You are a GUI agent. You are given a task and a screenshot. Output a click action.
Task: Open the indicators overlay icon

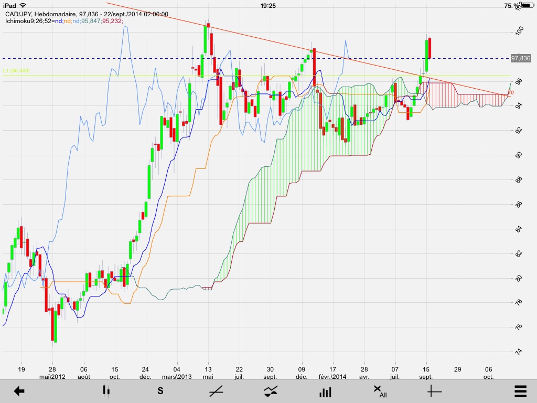[x=271, y=391]
